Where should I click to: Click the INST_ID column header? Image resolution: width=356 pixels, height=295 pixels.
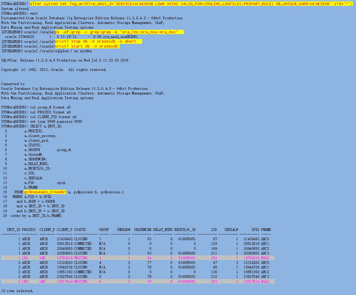13,230
